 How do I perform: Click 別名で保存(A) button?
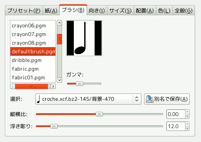pyautogui.click(x=167, y=99)
